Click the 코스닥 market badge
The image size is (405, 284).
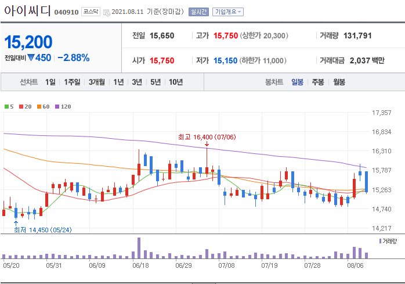91,12
